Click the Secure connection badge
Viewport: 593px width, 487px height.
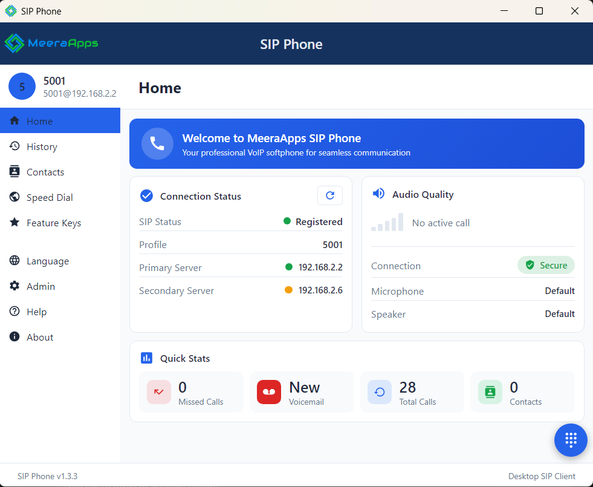point(546,265)
